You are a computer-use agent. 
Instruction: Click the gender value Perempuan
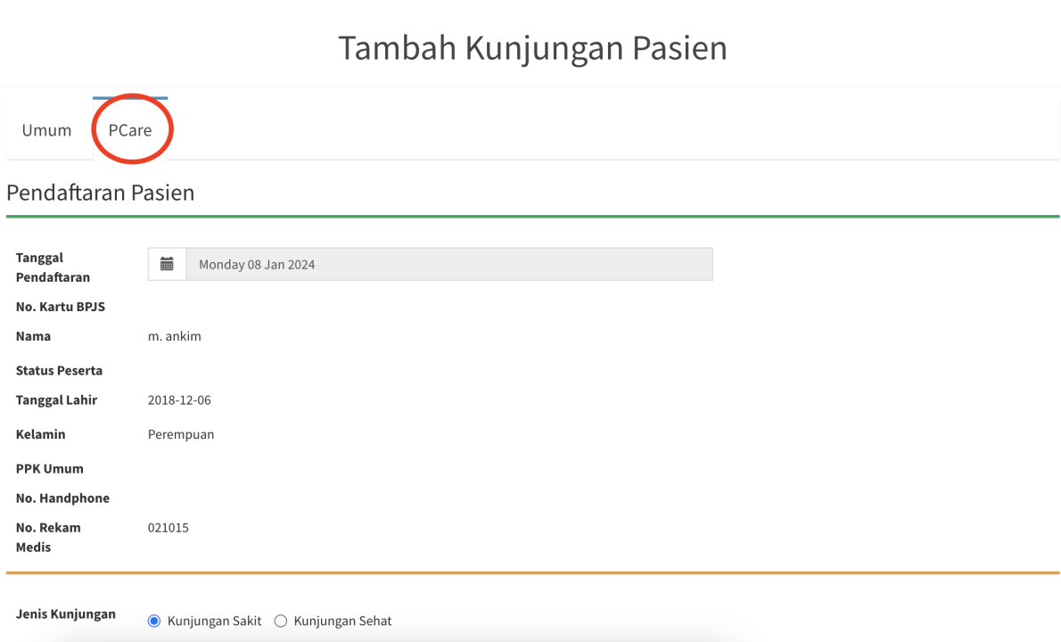pos(181,434)
